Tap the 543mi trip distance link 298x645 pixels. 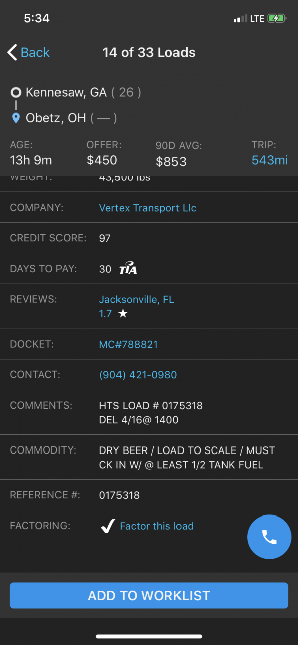pos(270,160)
